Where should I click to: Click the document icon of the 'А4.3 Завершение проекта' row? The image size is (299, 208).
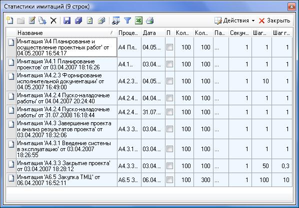click(11, 124)
